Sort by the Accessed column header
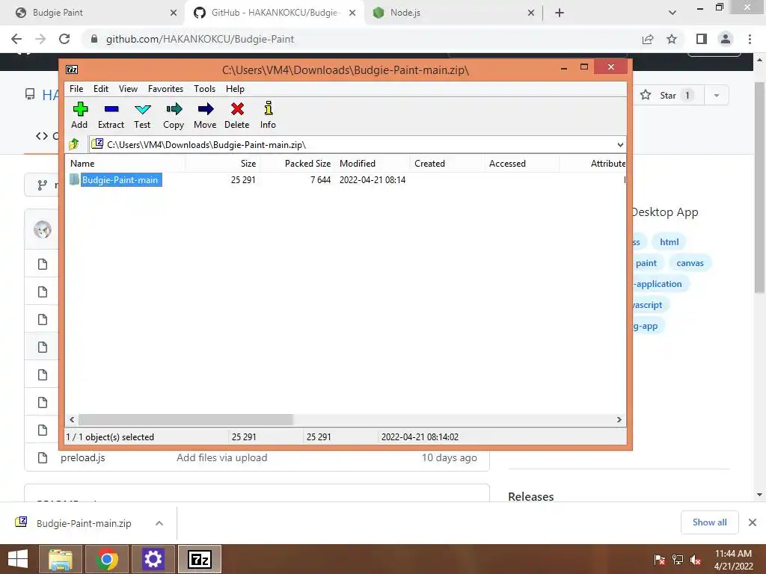Viewport: 766px width, 574px height. tap(521, 164)
